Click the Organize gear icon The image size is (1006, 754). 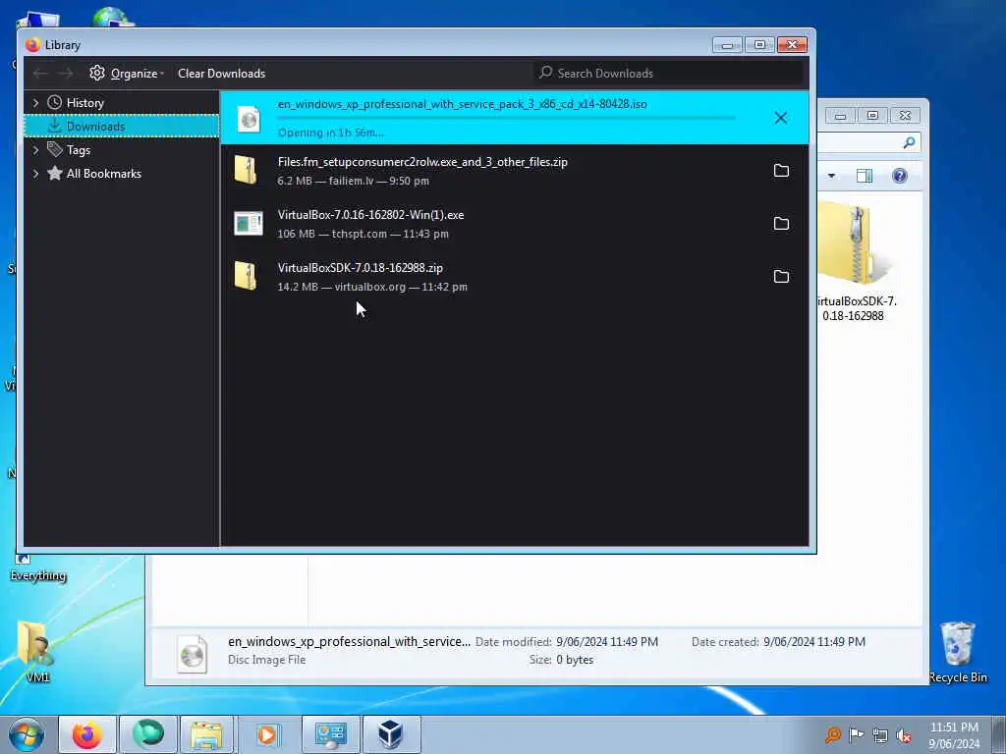97,73
